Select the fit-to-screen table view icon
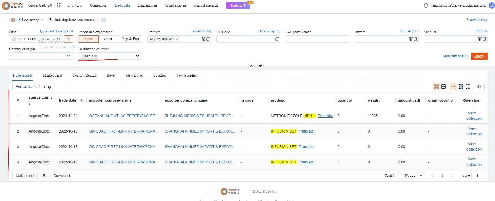The image size is (495, 201). [x=437, y=87]
